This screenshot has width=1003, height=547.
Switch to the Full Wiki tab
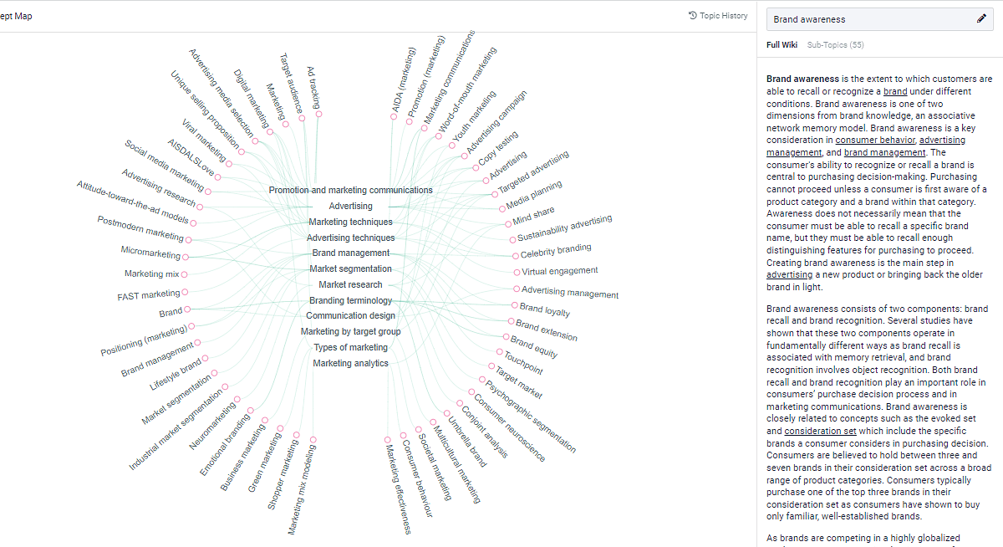tap(782, 44)
